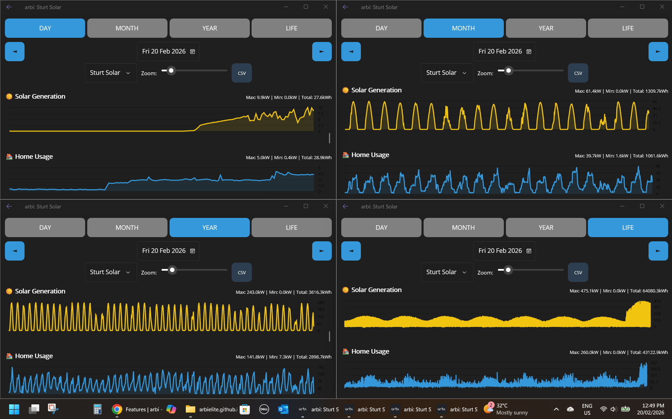
Task: Go to next period in YEAR window
Action: pyautogui.click(x=322, y=251)
